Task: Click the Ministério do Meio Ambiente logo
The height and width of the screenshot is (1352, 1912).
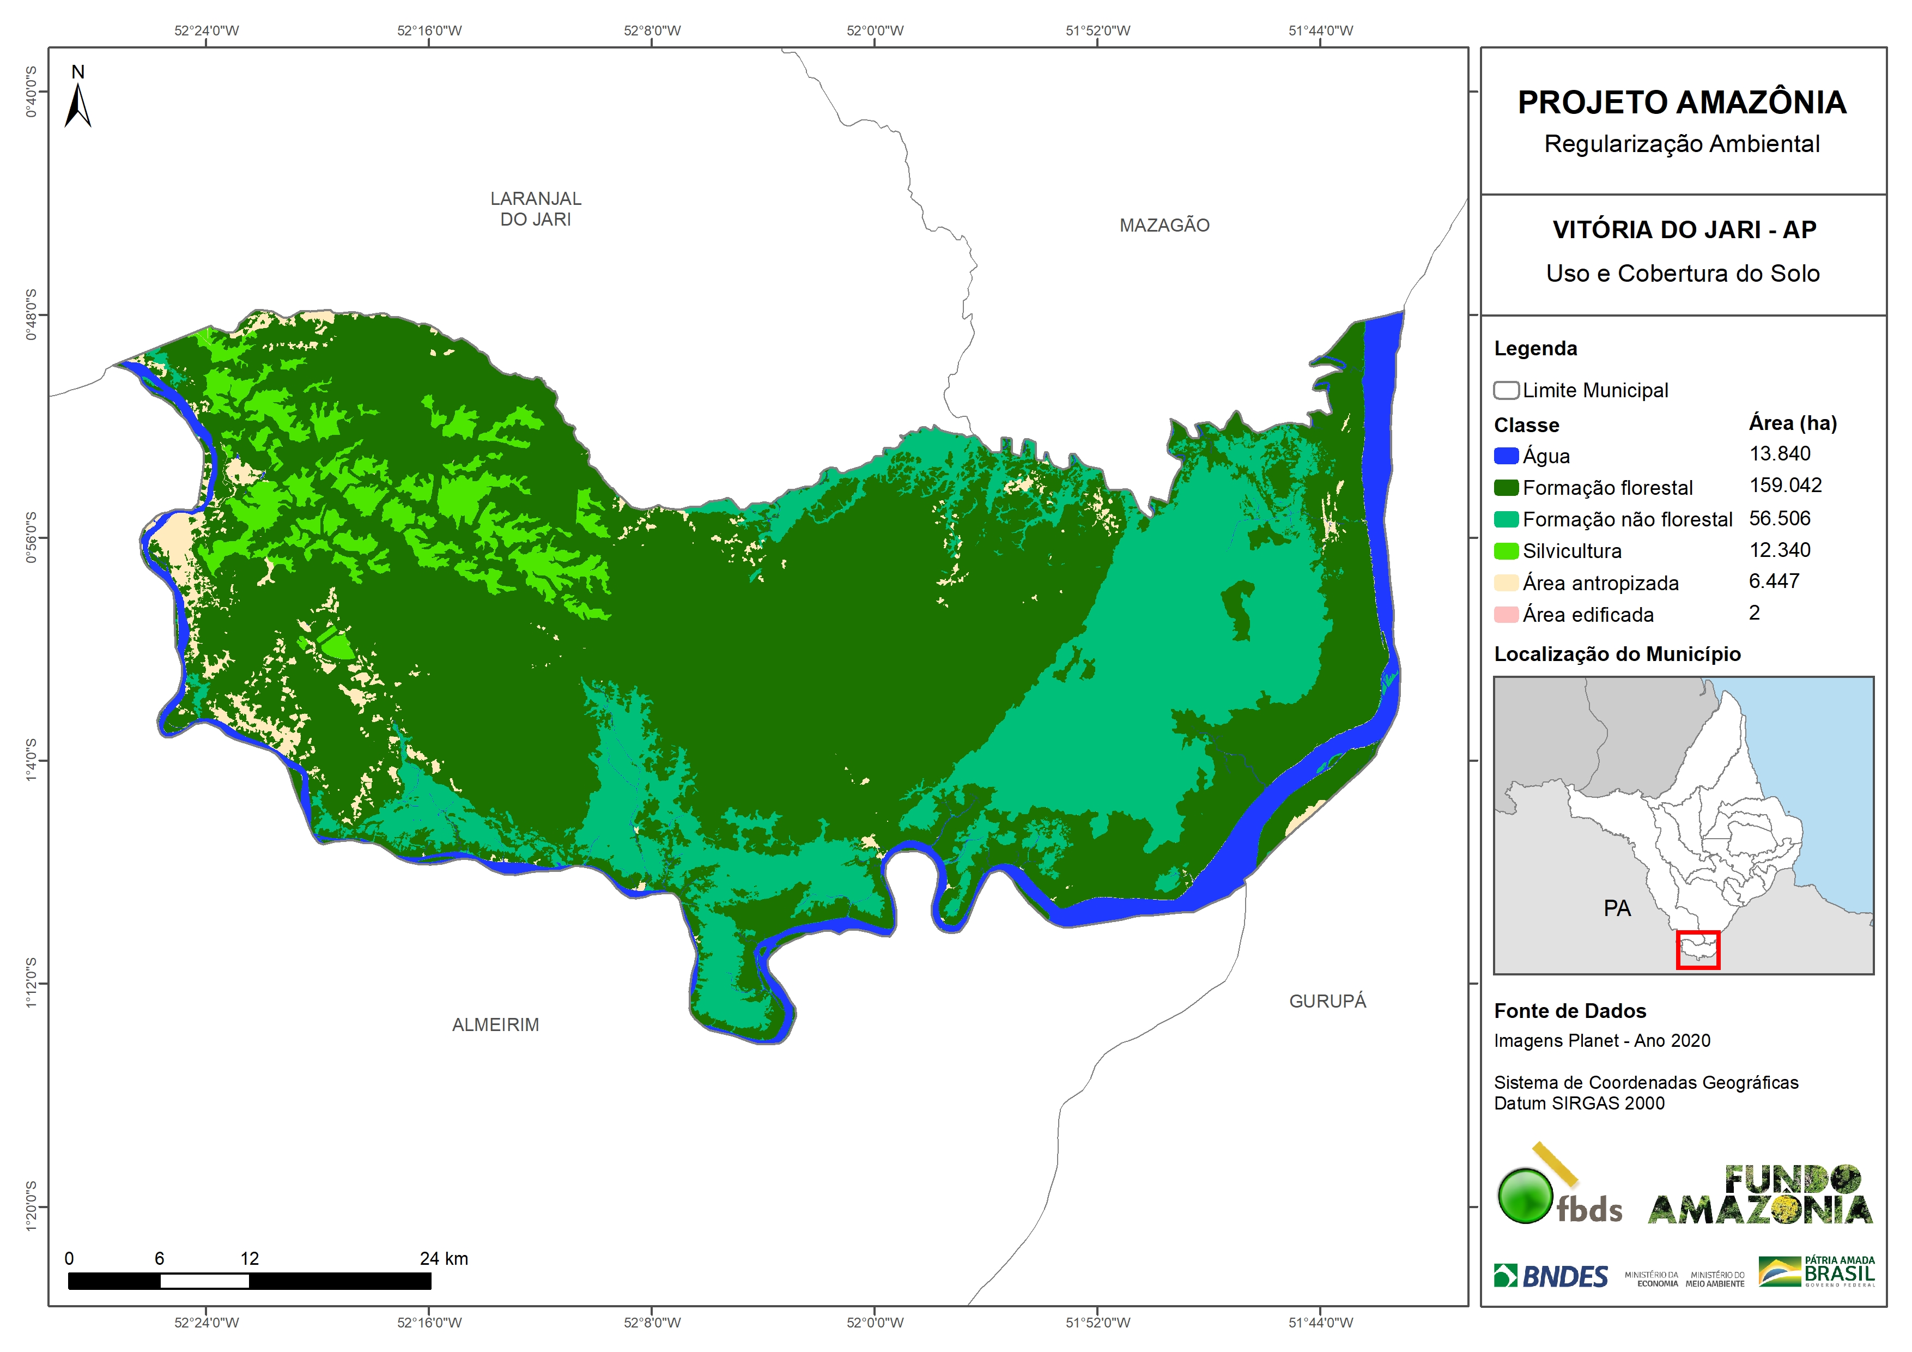Action: click(x=1715, y=1278)
